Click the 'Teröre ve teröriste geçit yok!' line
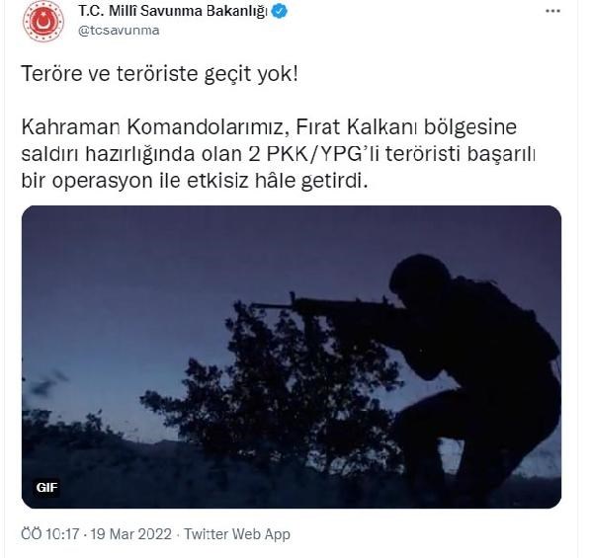 159,74
